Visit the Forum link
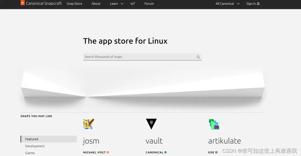Image resolution: width=301 pixels, height=156 pixels. (x=149, y=4)
